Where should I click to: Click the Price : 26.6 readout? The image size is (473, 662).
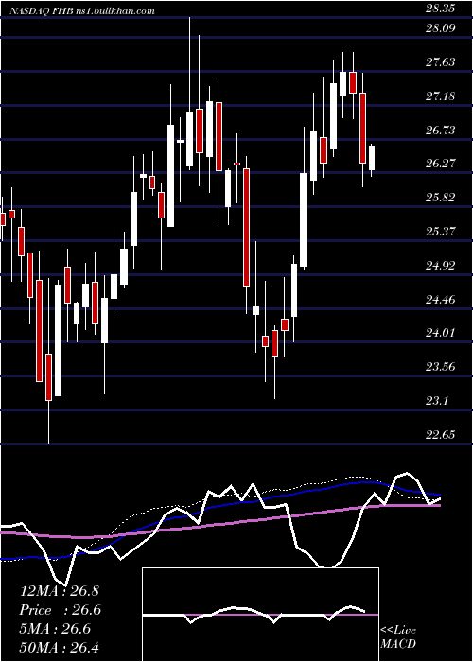pyautogui.click(x=61, y=610)
